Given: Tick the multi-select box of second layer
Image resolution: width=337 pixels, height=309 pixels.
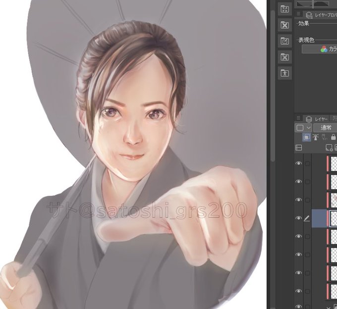Looking at the screenshot, I should (x=308, y=182).
